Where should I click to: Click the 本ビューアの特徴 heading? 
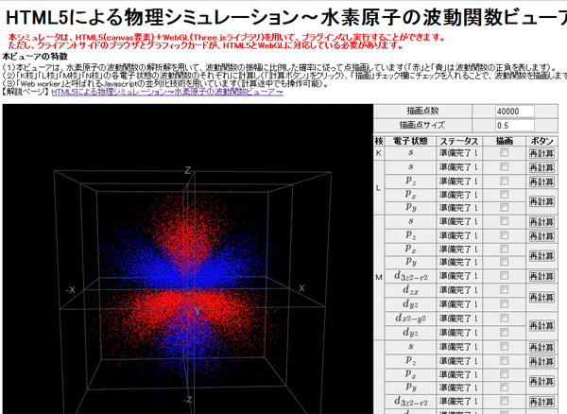coord(35,57)
